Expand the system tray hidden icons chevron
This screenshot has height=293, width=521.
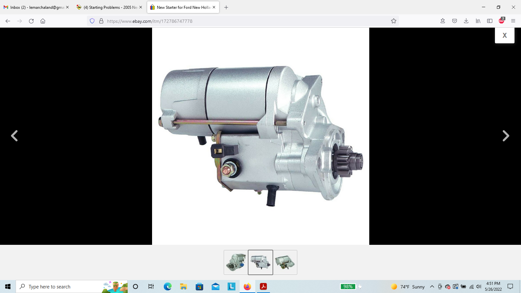tap(432, 286)
